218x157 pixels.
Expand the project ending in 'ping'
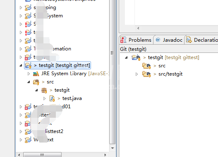tap(21, 7)
